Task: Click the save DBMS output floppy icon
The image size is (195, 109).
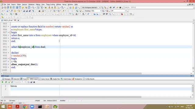Action: click(31, 82)
